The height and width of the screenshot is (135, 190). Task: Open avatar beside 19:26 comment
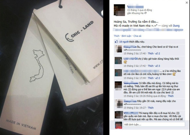click(118, 86)
